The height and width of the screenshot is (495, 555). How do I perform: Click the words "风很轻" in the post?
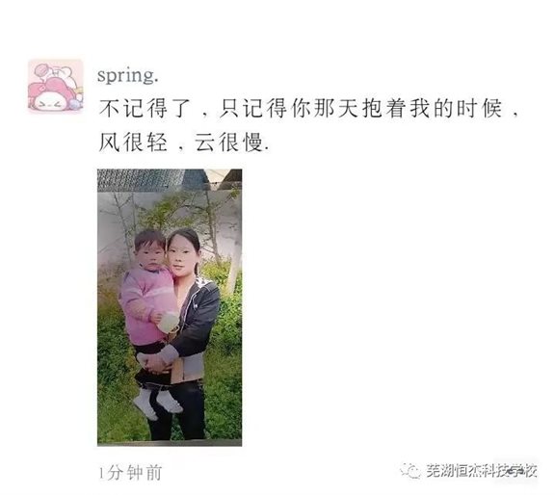coord(133,143)
